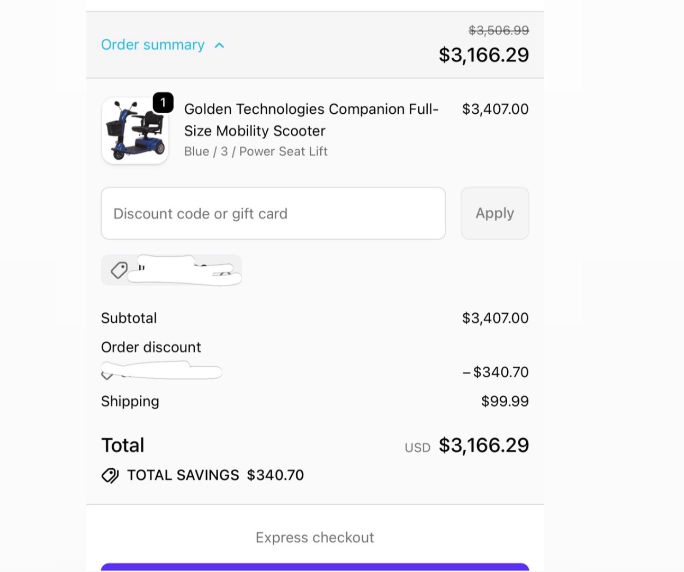Collapse the Order summary chevron

point(219,46)
